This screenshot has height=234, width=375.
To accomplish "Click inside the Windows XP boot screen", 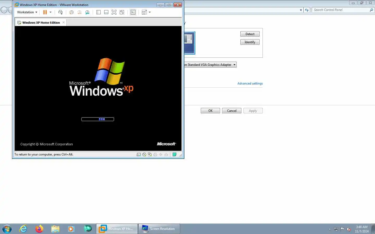I will tap(98, 88).
